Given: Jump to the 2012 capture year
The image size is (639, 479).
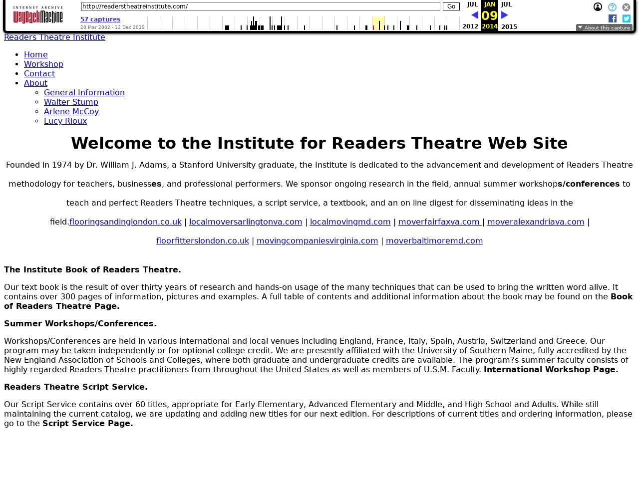Looking at the screenshot, I should point(470,26).
